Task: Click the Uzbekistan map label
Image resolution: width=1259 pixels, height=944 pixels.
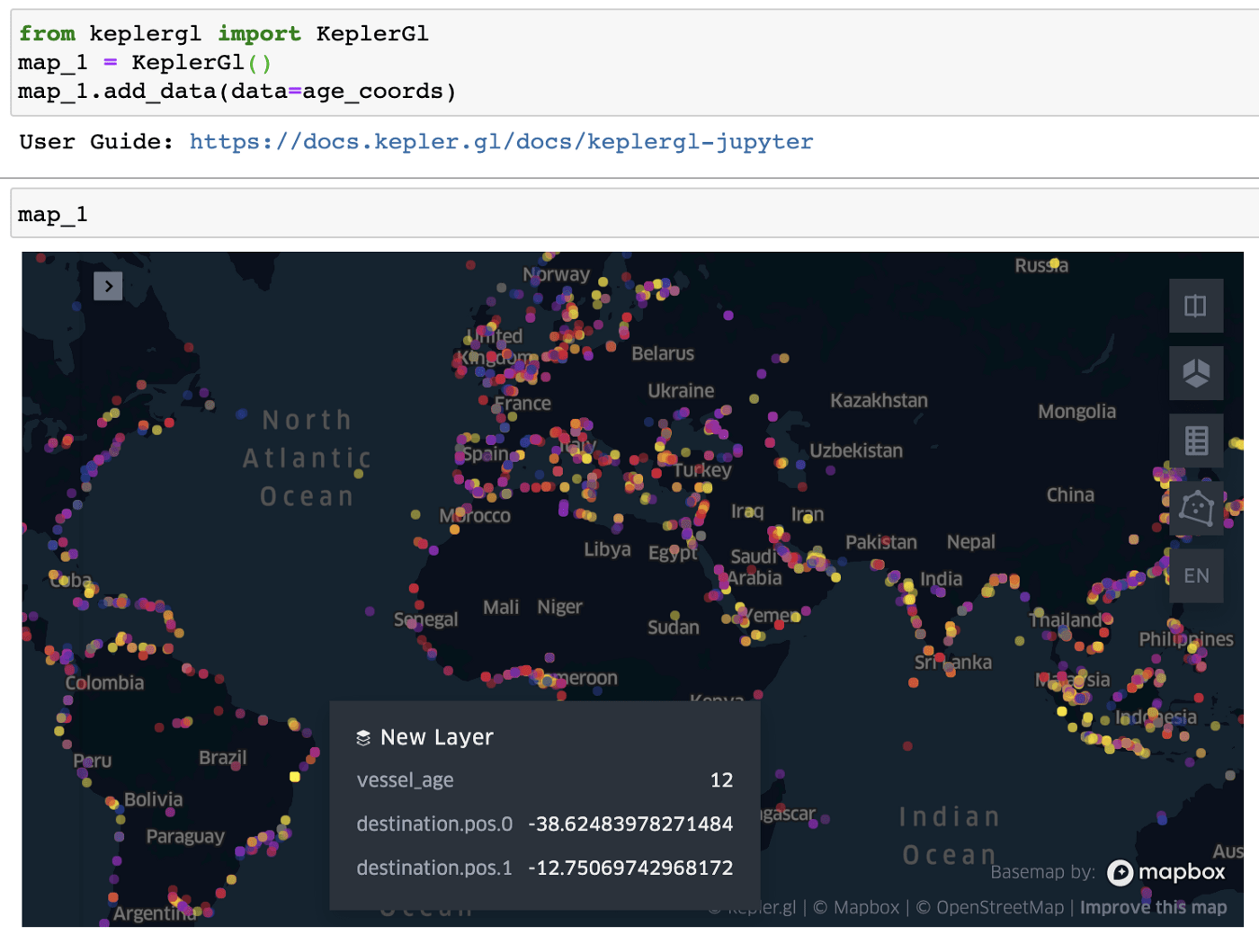Action: (x=856, y=451)
